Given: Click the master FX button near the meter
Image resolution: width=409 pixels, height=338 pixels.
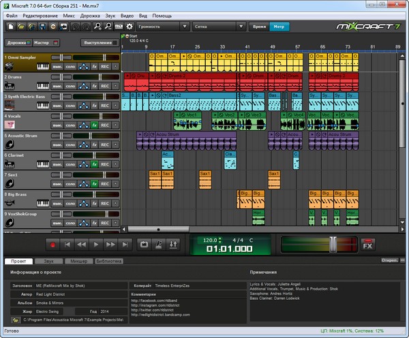Looking at the screenshot, I should tap(367, 244).
